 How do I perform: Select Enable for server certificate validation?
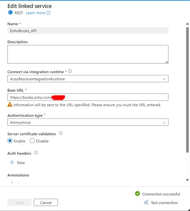pyautogui.click(x=10, y=141)
